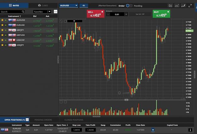
Task: Sort by Instrument column header
Action: (x=14, y=16)
